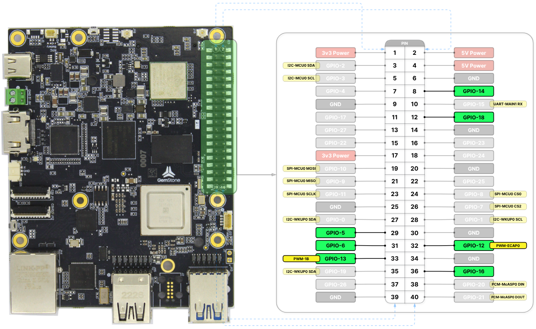Click the PCM-McASP0 DIN tag
This screenshot has height=329, width=536.
[x=508, y=284]
